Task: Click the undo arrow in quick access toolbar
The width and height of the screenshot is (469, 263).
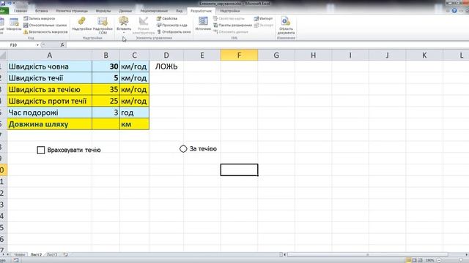Action: click(10, 3)
